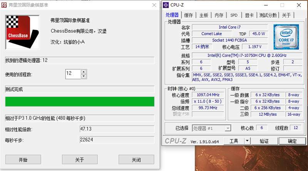
Task: Minimize the CPU-Z window
Action: pos(266,5)
